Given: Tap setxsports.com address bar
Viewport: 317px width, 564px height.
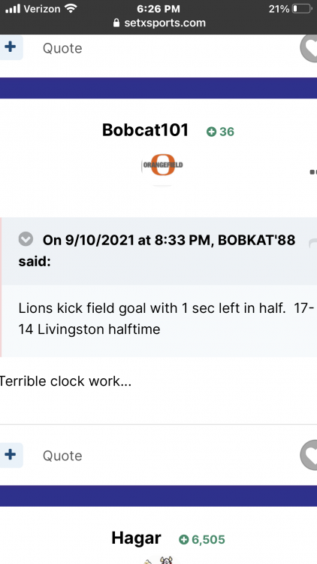Looking at the screenshot, I should [158, 23].
